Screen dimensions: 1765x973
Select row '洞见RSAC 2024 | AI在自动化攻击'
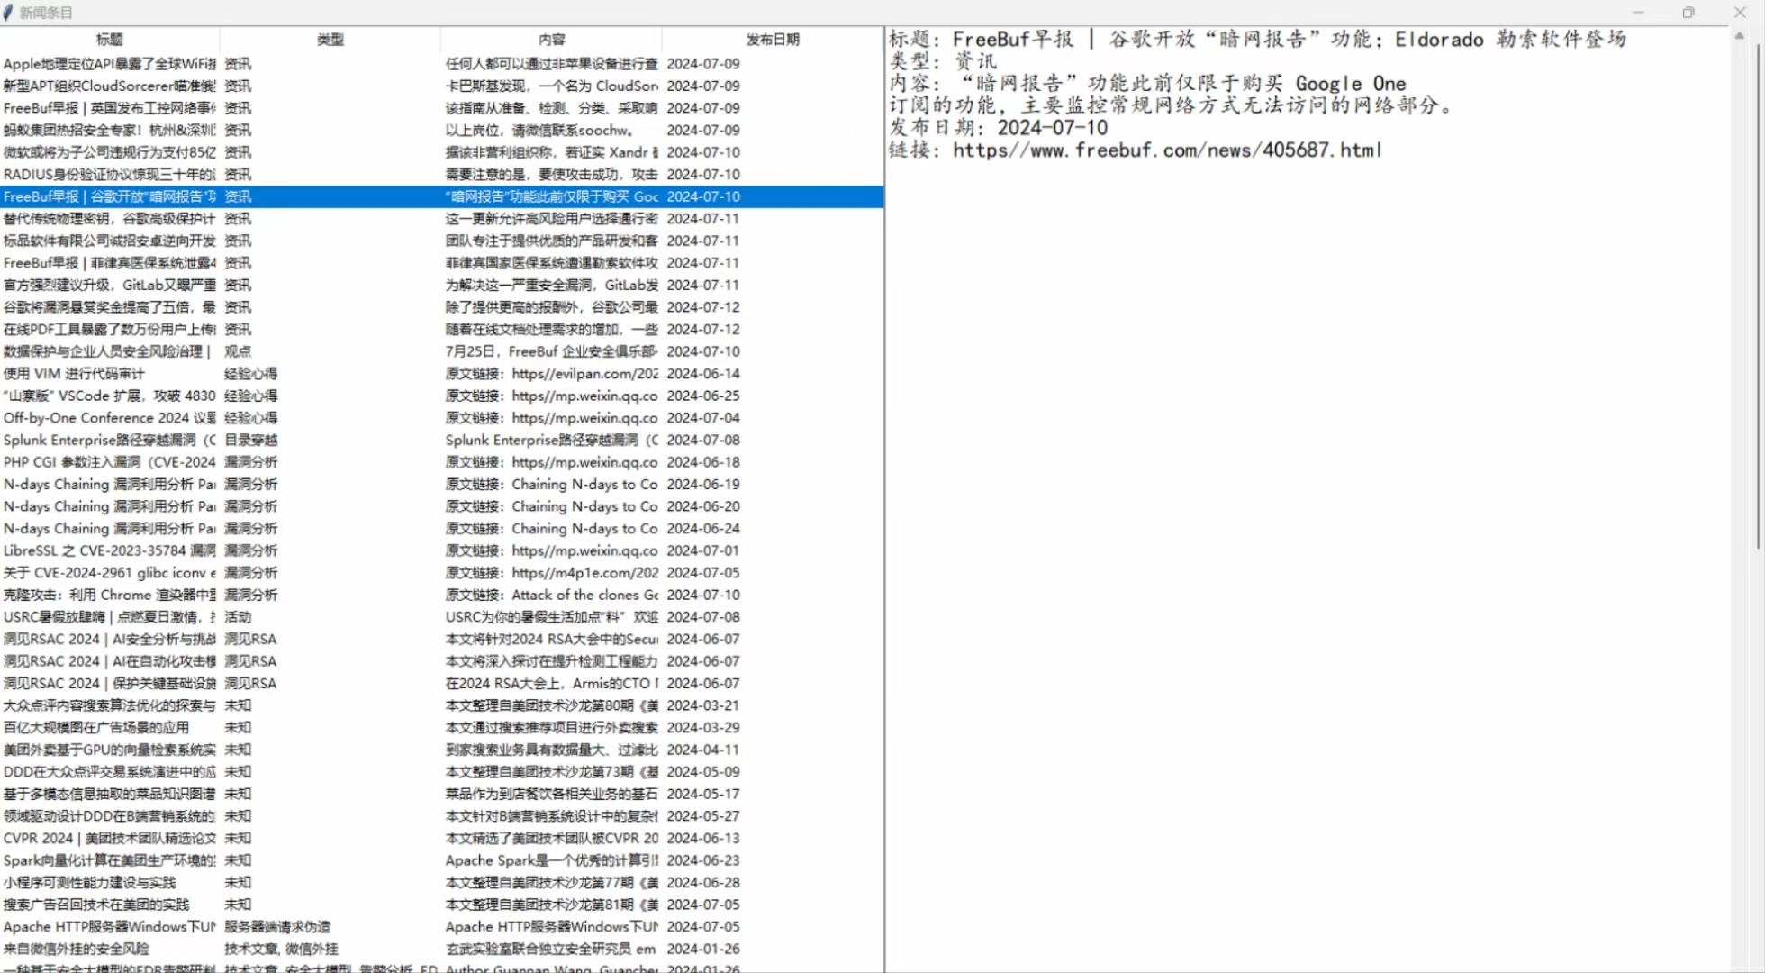(x=441, y=661)
